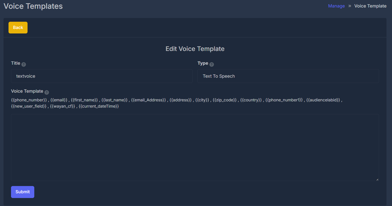Click inside the Voice Template text area
The width and height of the screenshot is (392, 206).
coord(195,147)
